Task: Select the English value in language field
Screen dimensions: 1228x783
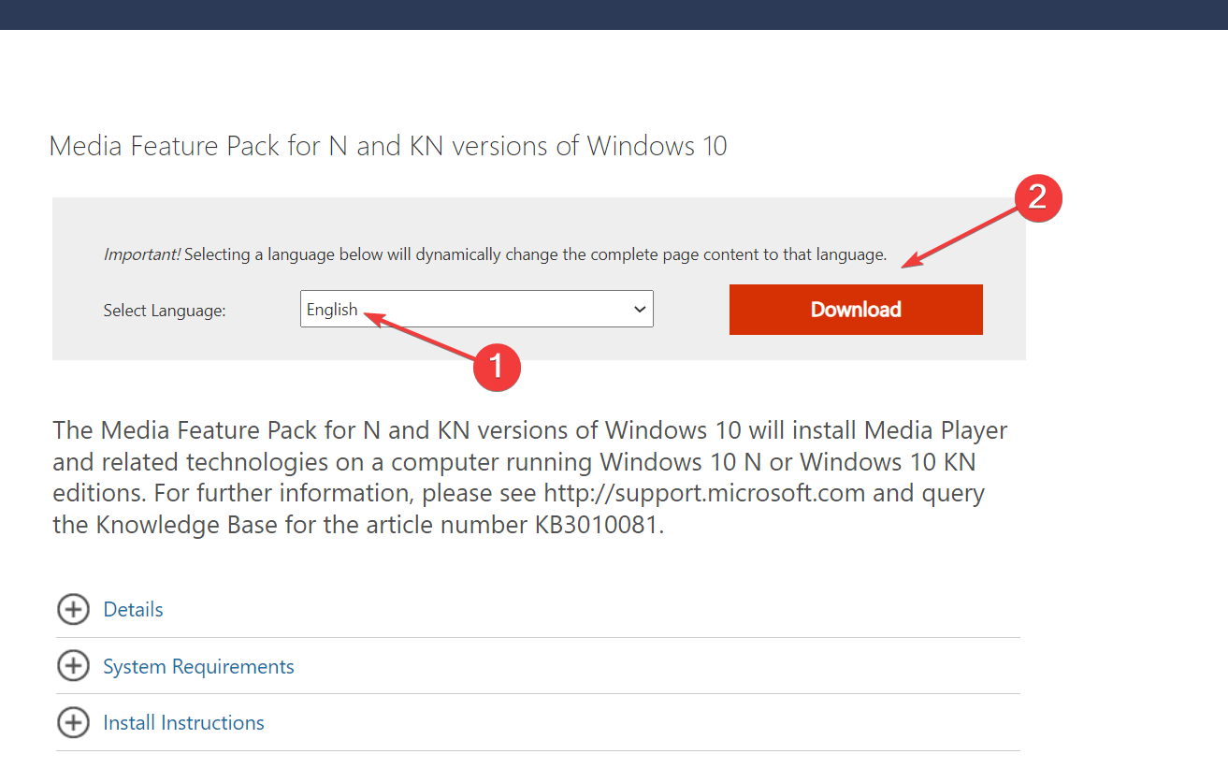Action: (x=332, y=310)
